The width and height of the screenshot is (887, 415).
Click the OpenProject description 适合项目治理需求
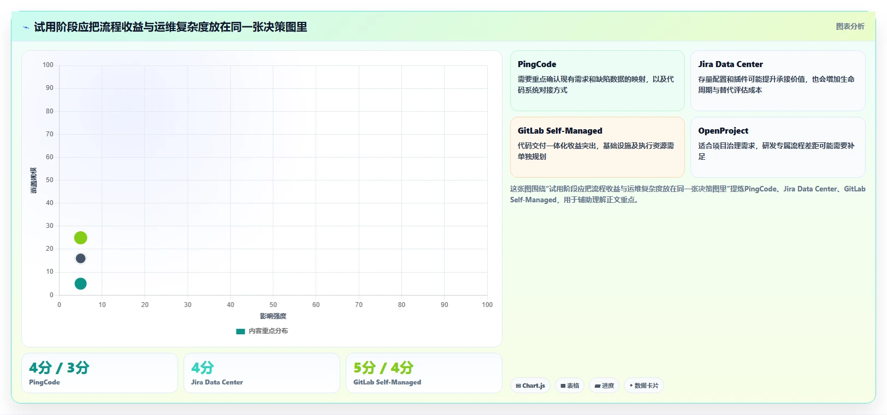tap(776, 151)
